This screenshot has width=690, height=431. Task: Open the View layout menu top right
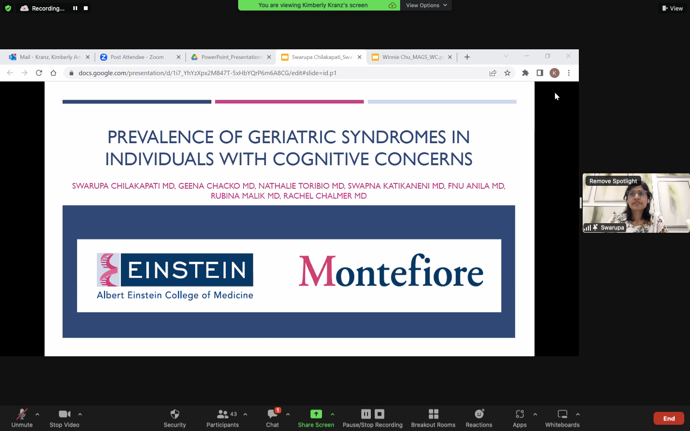(x=672, y=8)
